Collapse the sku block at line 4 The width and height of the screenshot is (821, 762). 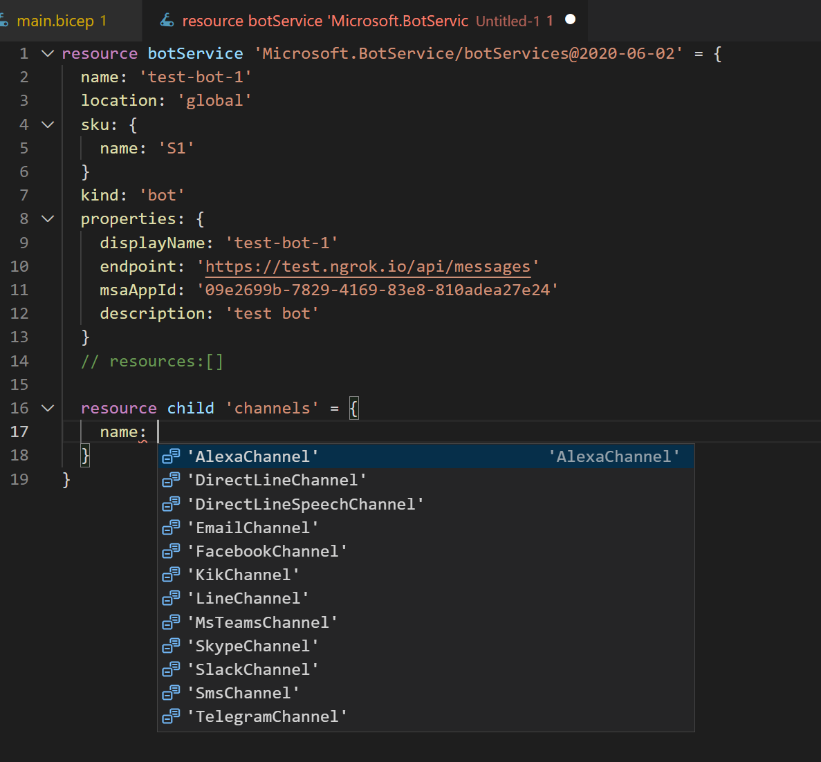[x=48, y=124]
